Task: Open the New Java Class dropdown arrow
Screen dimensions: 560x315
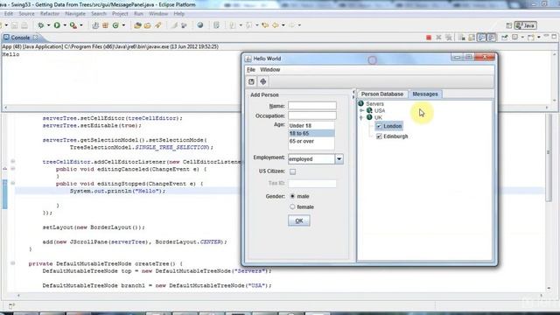Action: click(x=123, y=25)
